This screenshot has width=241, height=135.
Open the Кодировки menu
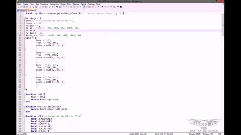click(x=44, y=4)
